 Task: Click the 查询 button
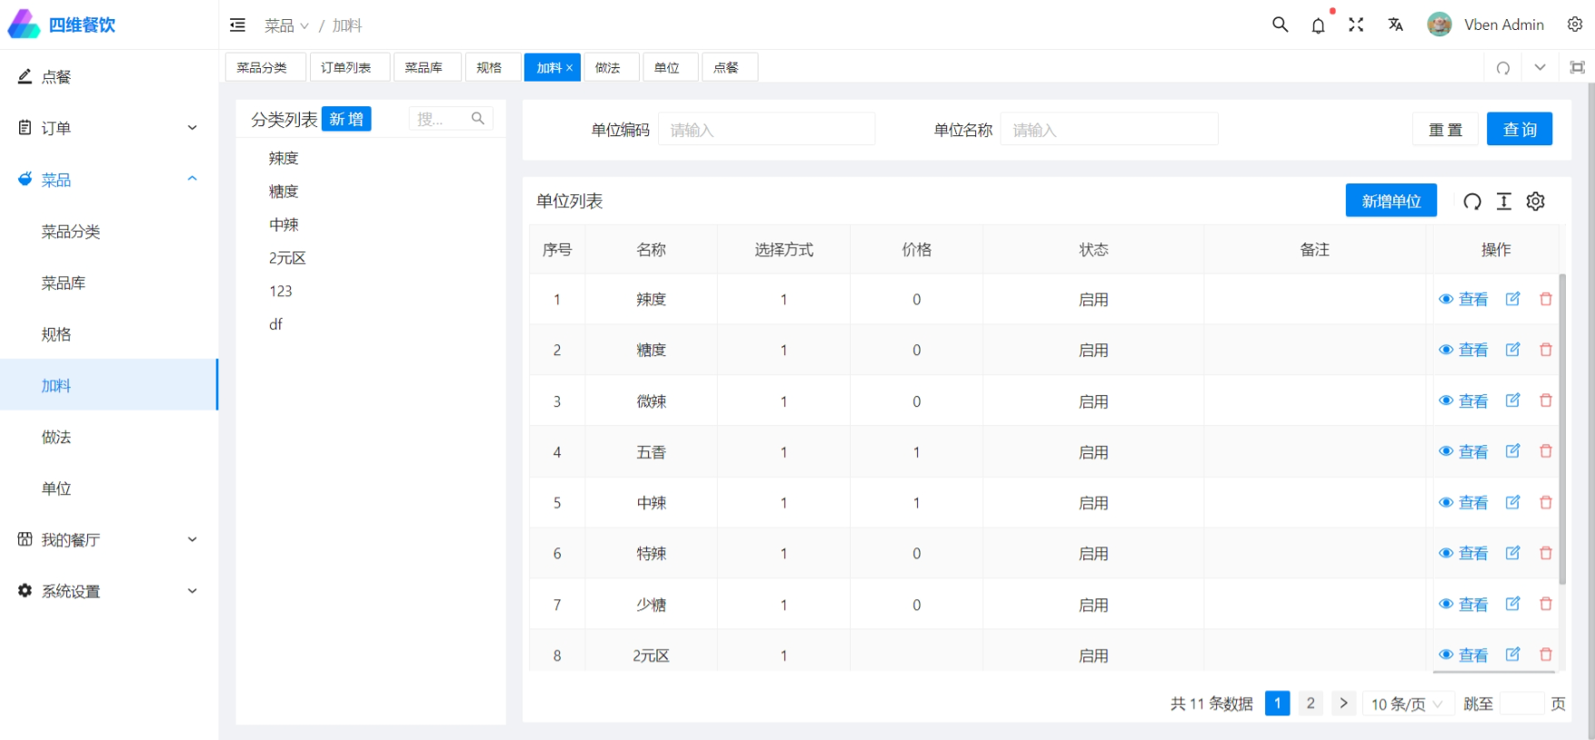point(1520,129)
